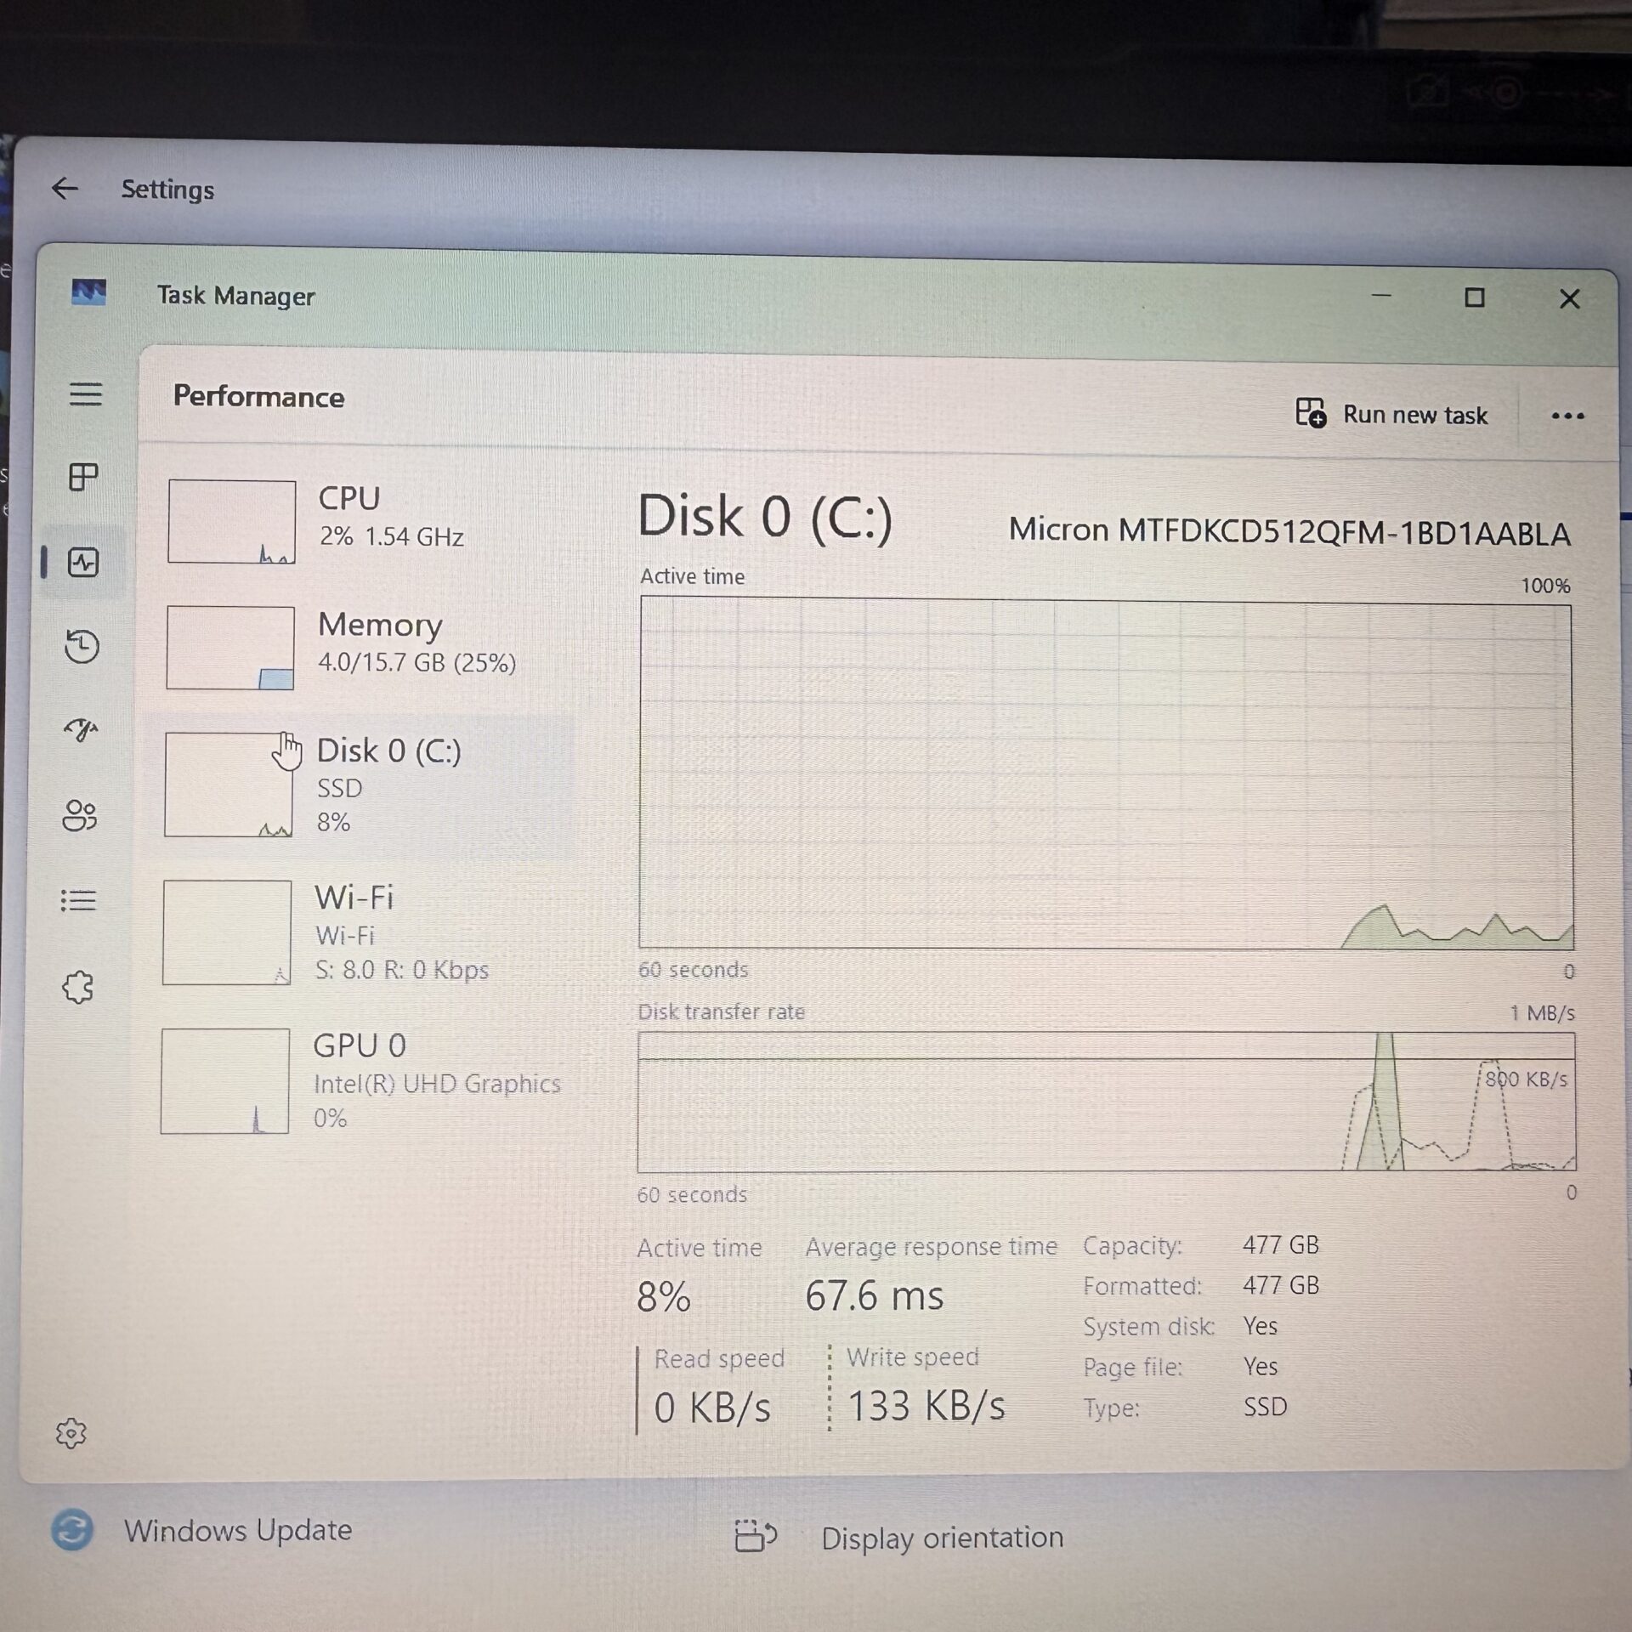Open the Users page icon

pos(80,816)
